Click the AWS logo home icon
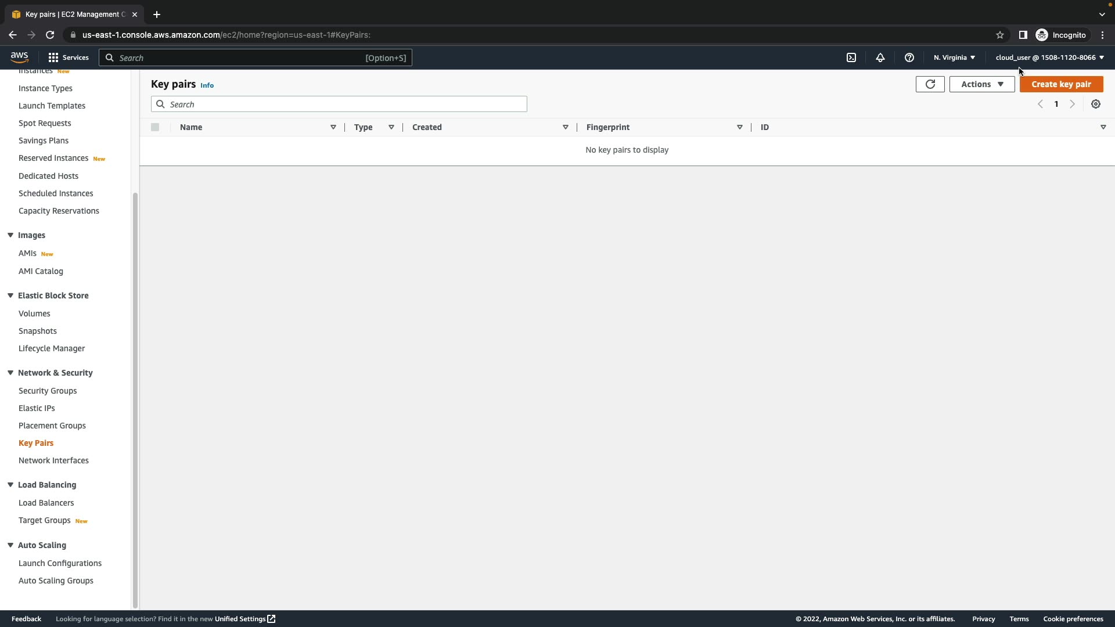 pos(19,57)
